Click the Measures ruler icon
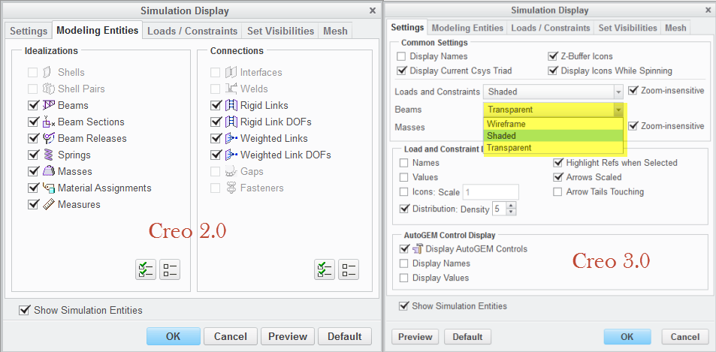Screen dimensions: 716x352 point(48,204)
